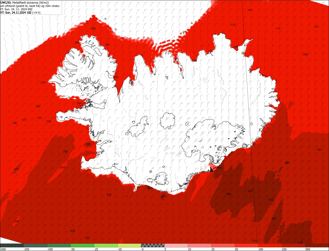Screen dimensions: 329x251
Task: Click the flux value 542 on the south coast
Action: (150, 188)
